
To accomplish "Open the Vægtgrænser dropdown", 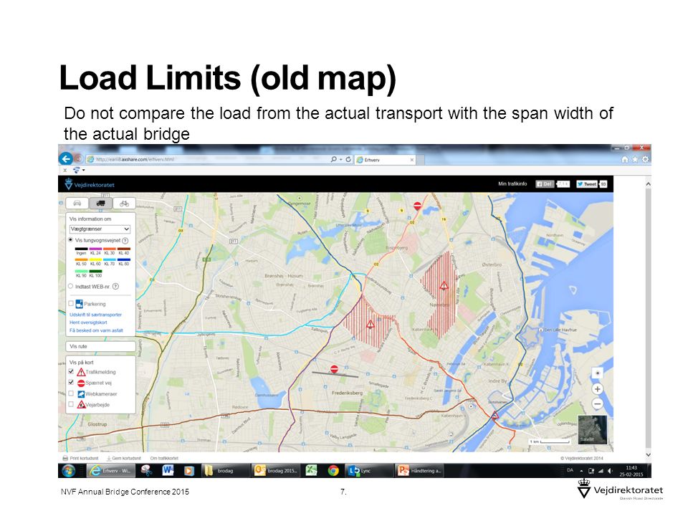I will pyautogui.click(x=100, y=229).
